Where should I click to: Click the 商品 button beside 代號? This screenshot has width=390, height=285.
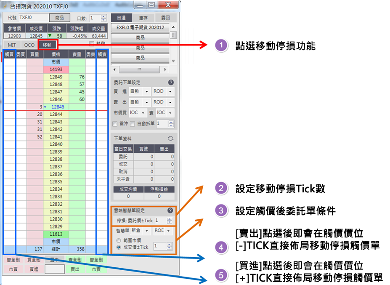60,18
